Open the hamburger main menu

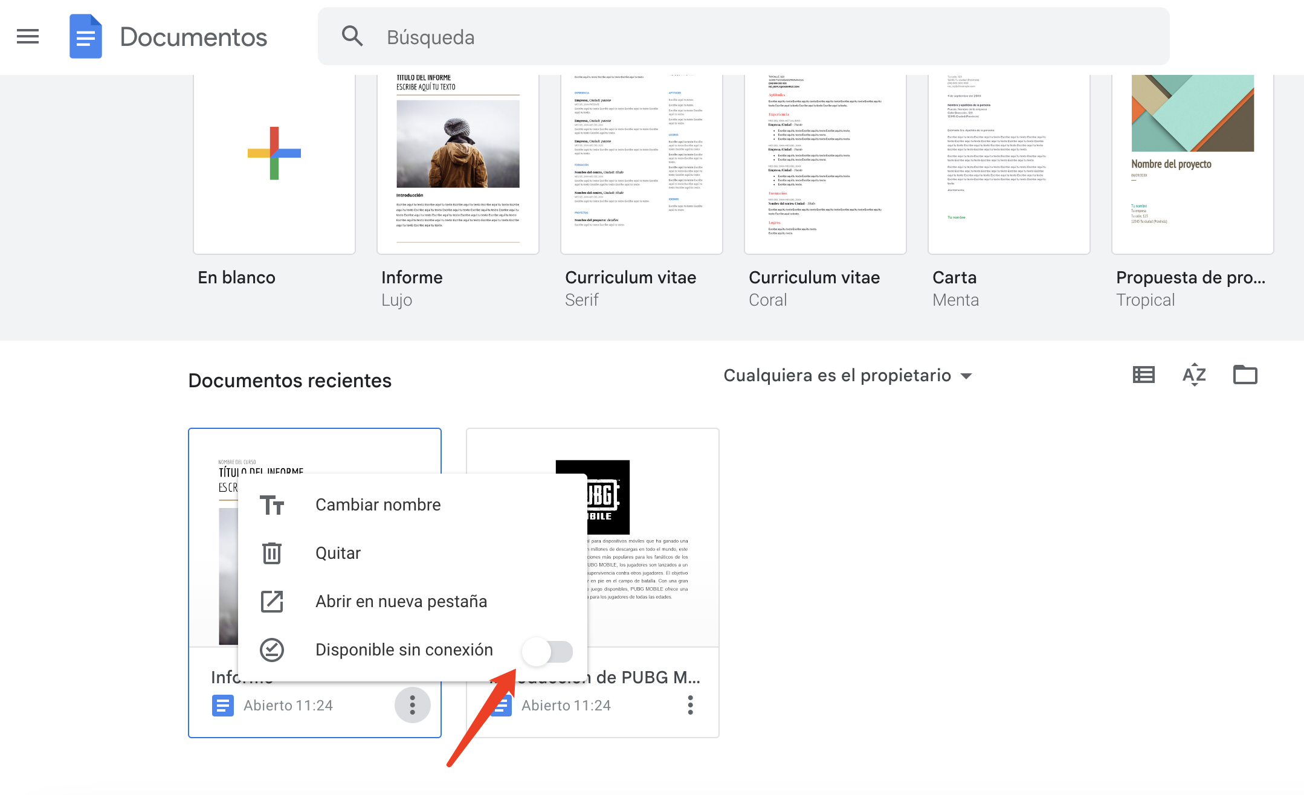coord(28,37)
